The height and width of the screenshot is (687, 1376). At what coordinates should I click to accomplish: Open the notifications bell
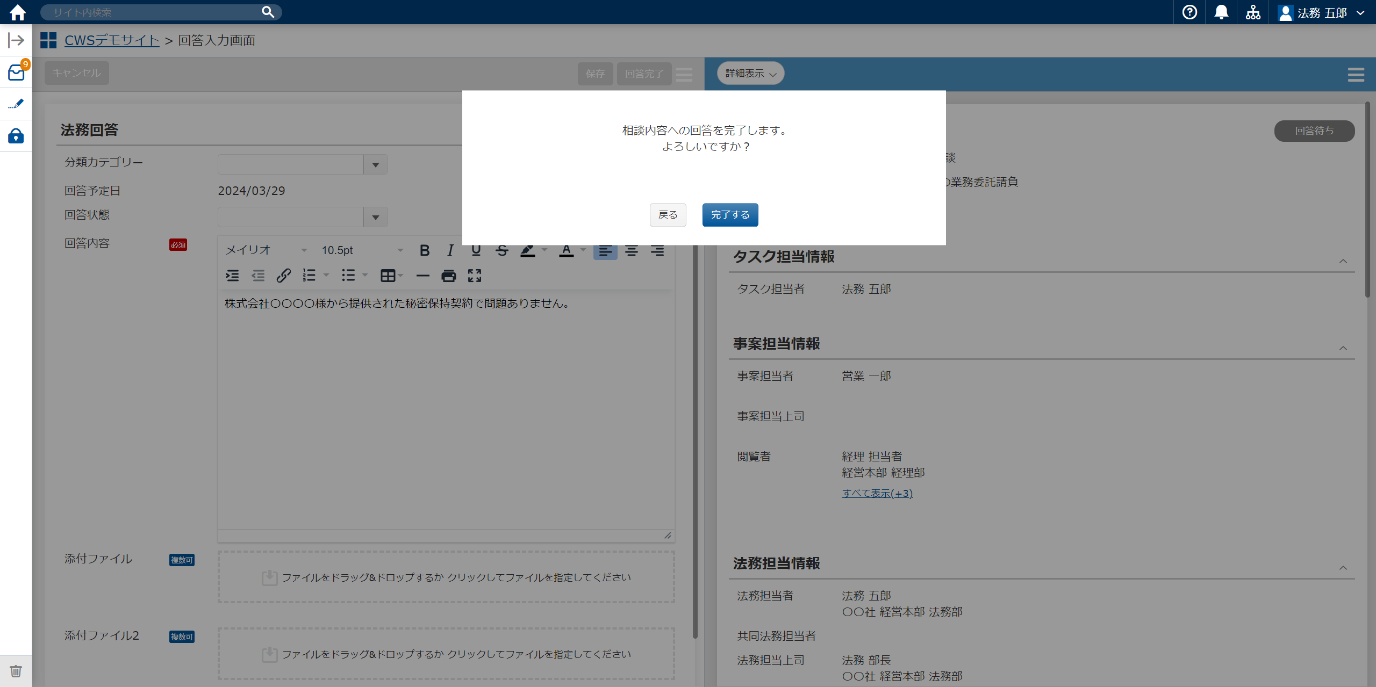tap(1221, 12)
